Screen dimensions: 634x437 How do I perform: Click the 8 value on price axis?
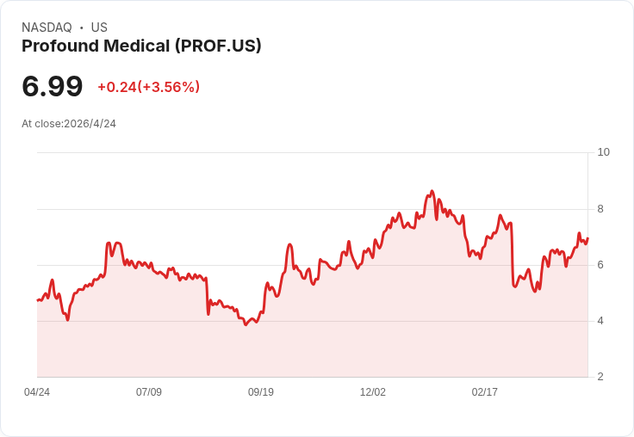600,209
